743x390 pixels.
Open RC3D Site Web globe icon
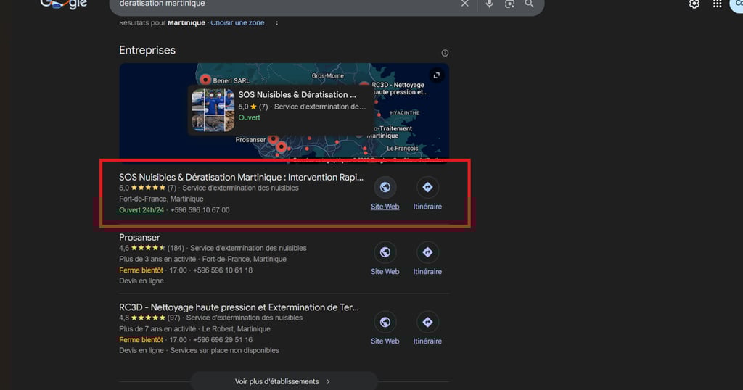coord(385,323)
